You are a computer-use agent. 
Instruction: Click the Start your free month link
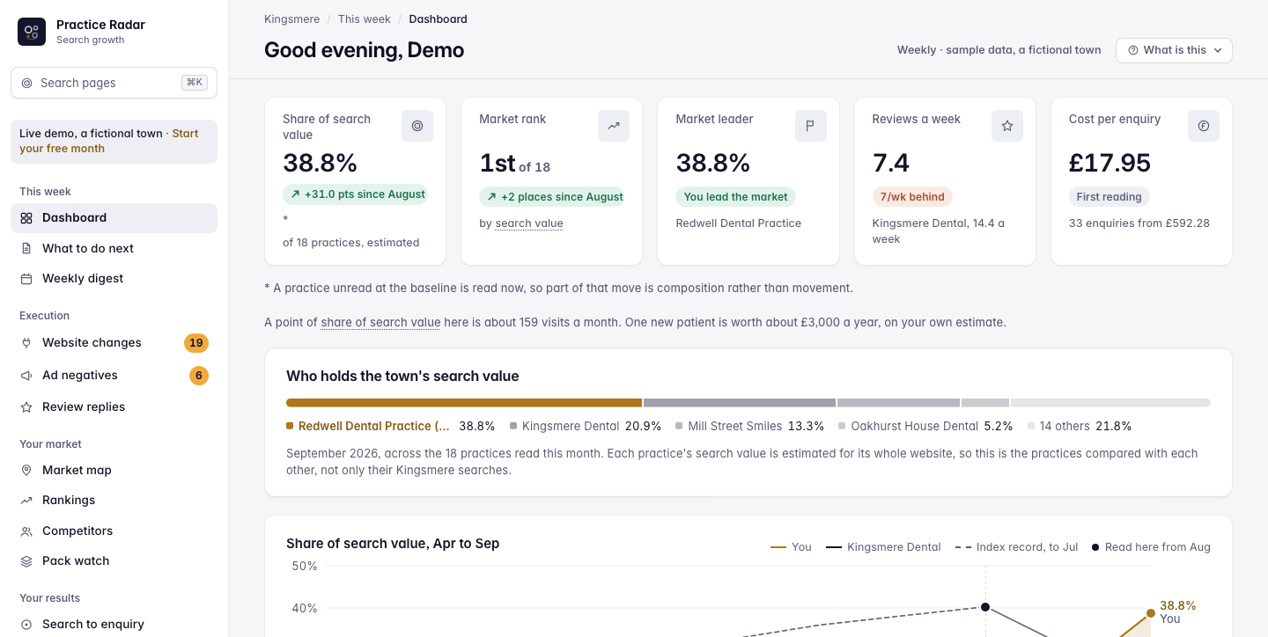tap(109, 141)
